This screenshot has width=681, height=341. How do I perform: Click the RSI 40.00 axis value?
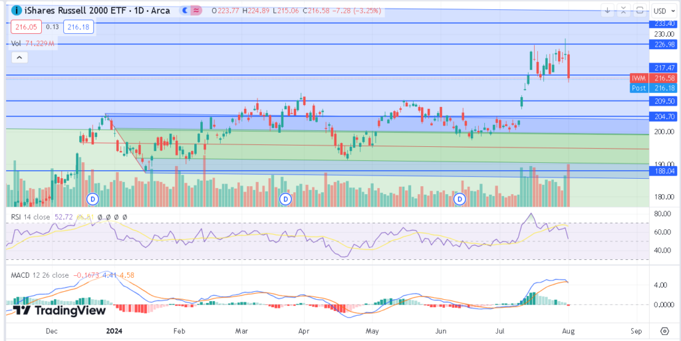pos(663,251)
